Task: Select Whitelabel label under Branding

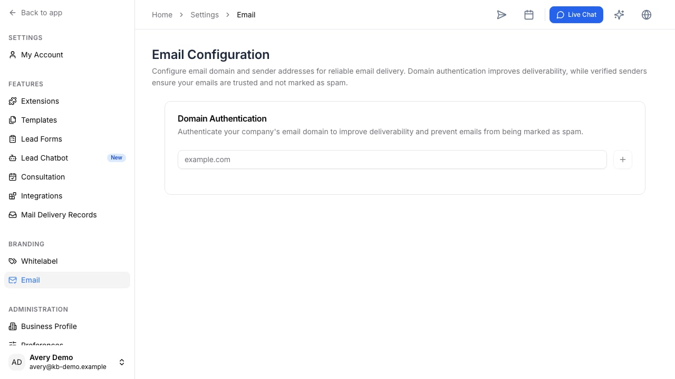Action: [x=40, y=261]
